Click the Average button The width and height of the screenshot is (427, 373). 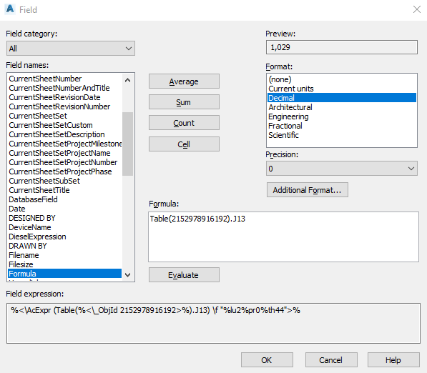pos(184,81)
